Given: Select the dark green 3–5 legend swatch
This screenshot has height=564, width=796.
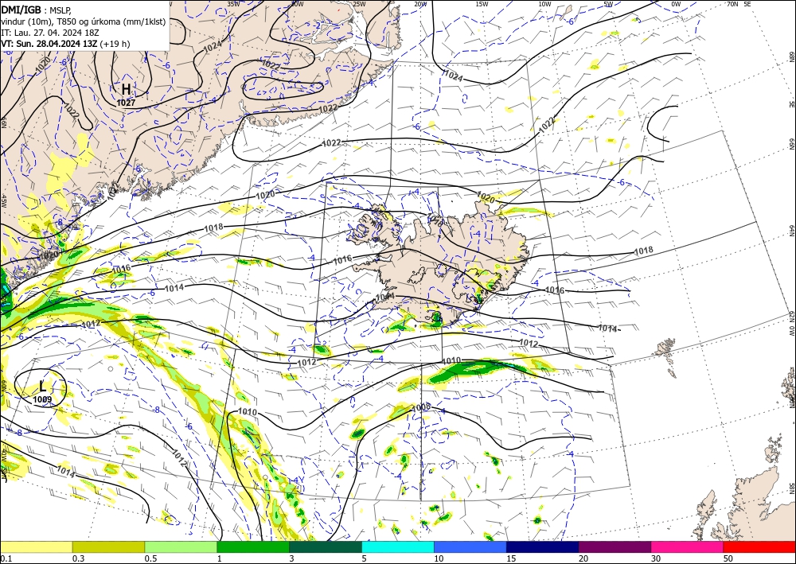Looking at the screenshot, I should pyautogui.click(x=326, y=546).
